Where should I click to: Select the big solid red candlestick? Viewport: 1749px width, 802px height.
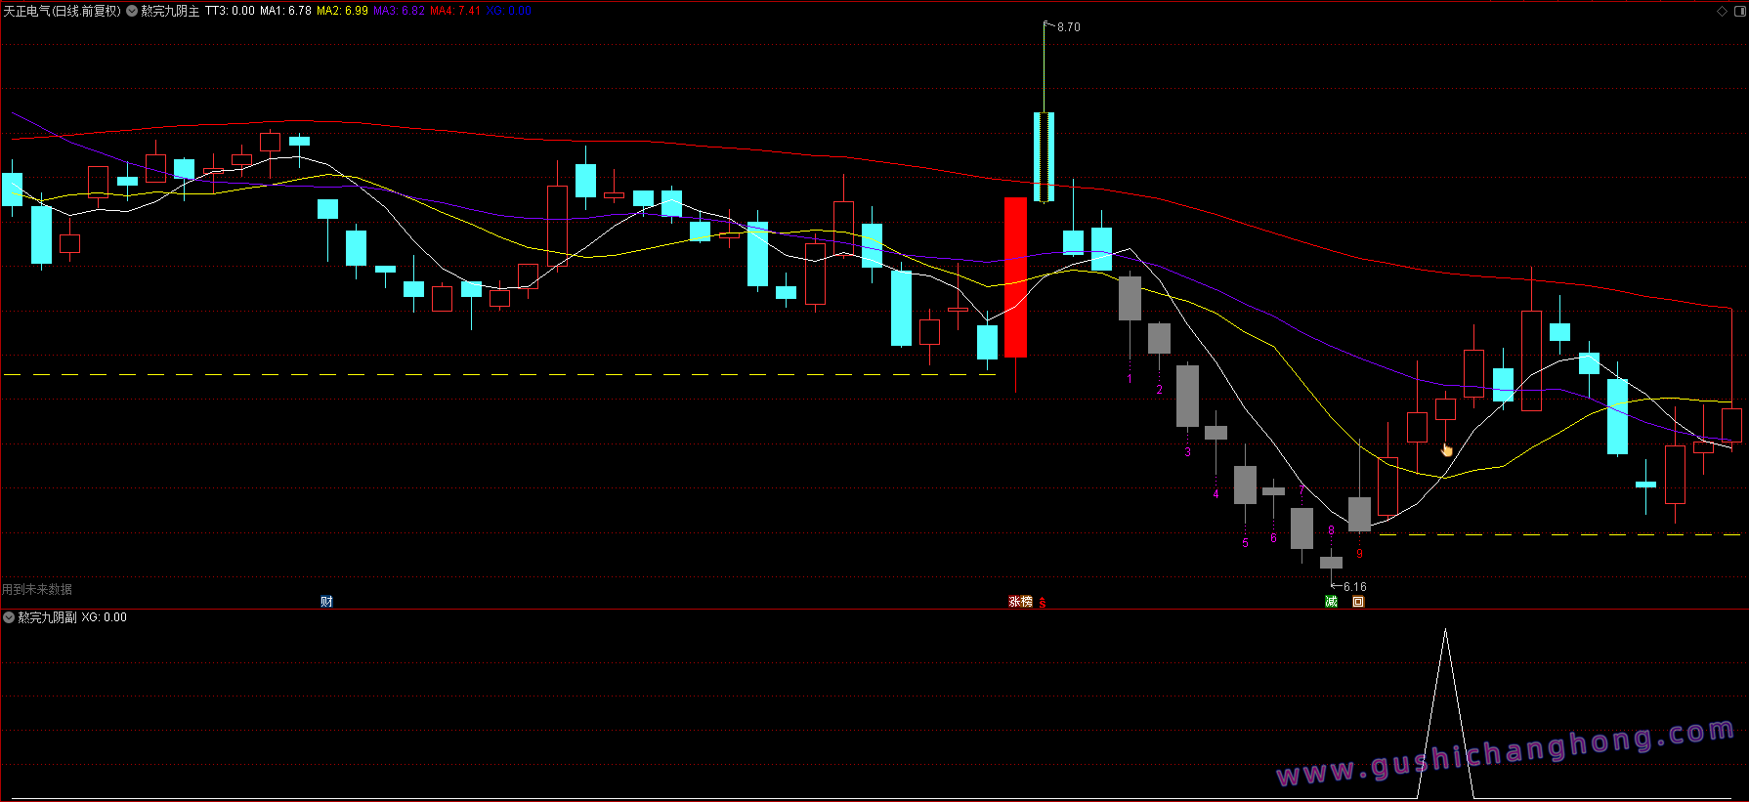click(1016, 277)
